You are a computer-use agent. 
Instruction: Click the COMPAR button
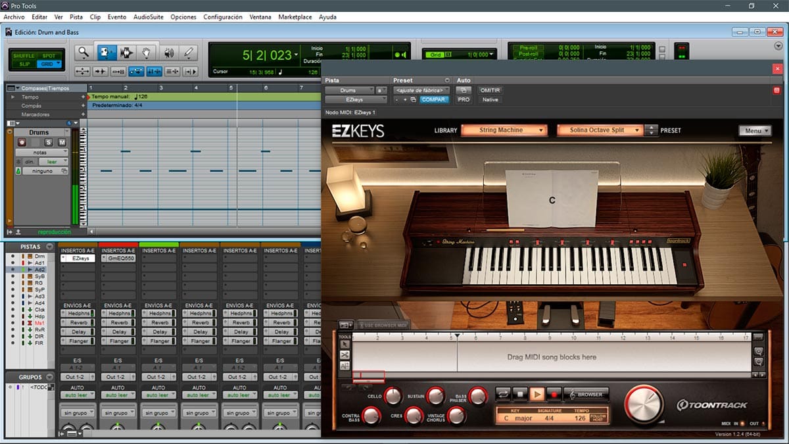click(434, 99)
